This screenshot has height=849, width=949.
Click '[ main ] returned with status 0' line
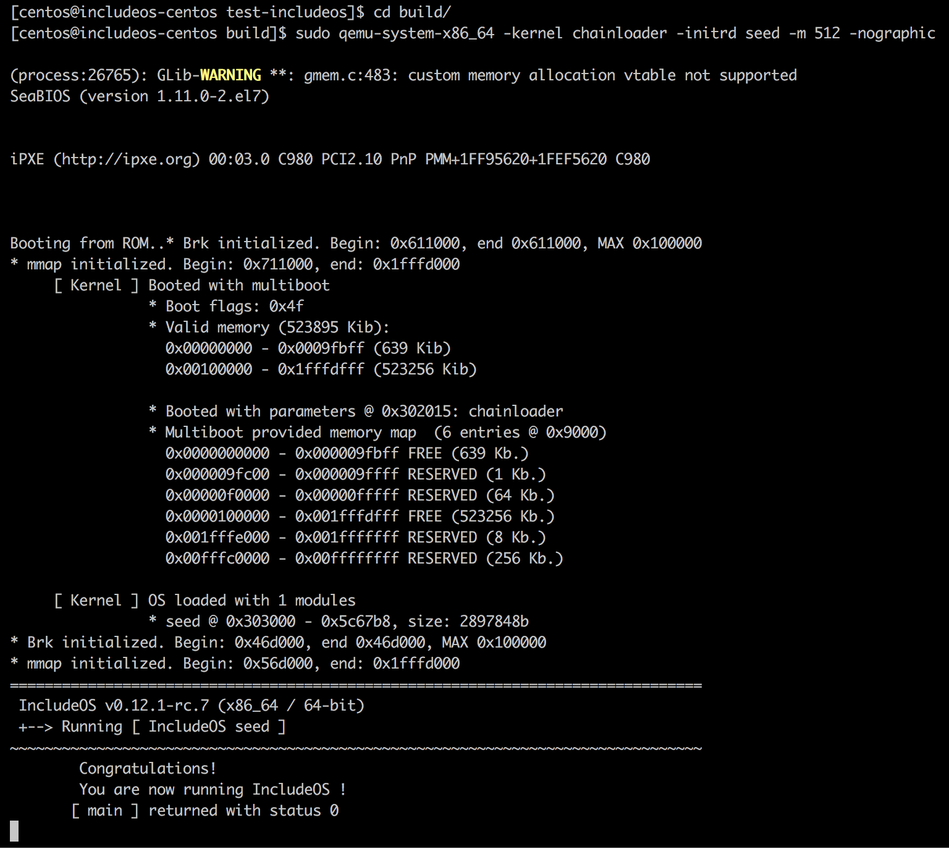click(205, 810)
